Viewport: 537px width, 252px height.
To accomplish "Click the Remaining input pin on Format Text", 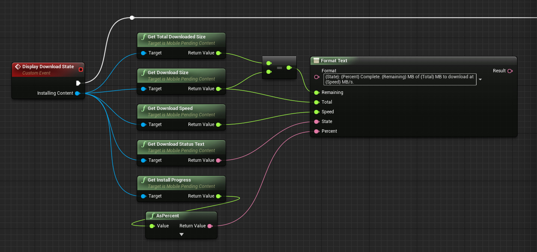I will (316, 92).
